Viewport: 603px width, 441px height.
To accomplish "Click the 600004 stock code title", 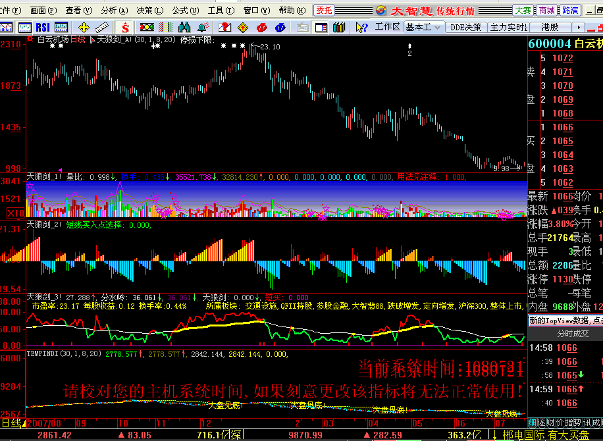I will (x=550, y=43).
